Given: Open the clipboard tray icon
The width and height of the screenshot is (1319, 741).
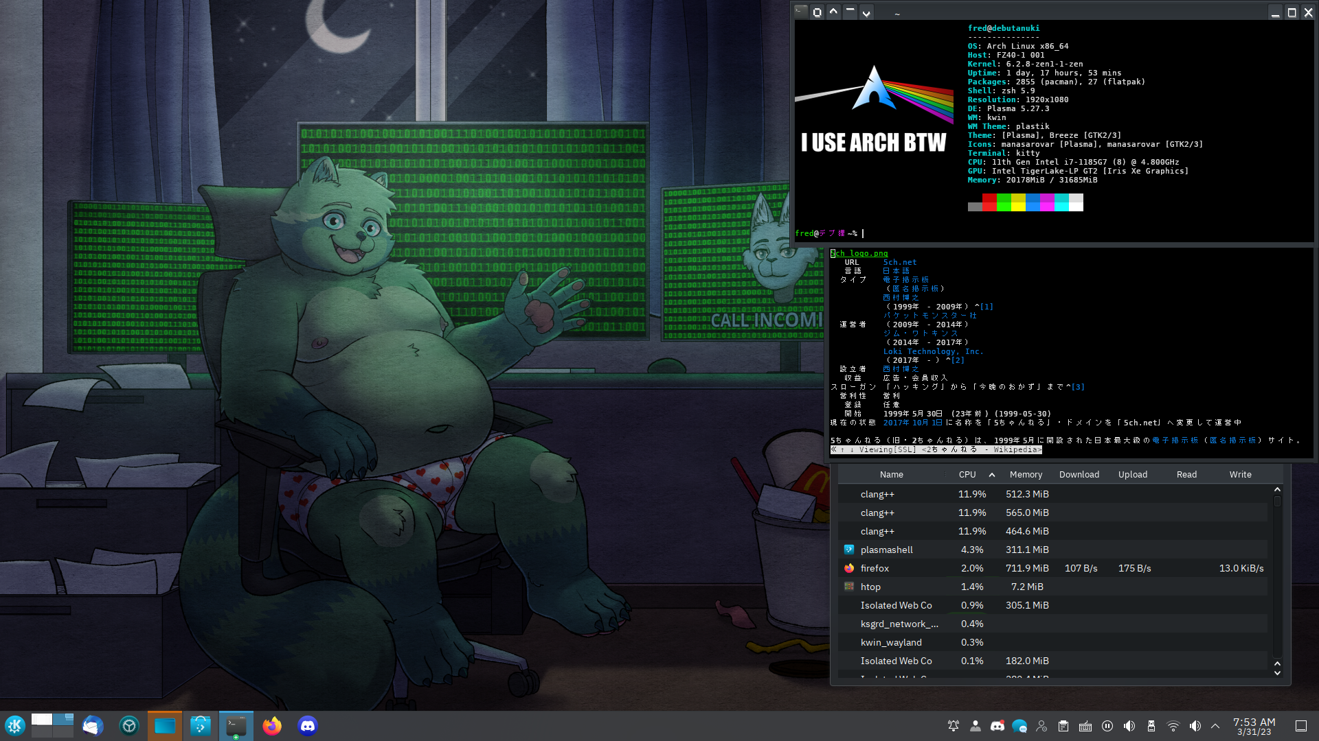Looking at the screenshot, I should (x=1063, y=726).
